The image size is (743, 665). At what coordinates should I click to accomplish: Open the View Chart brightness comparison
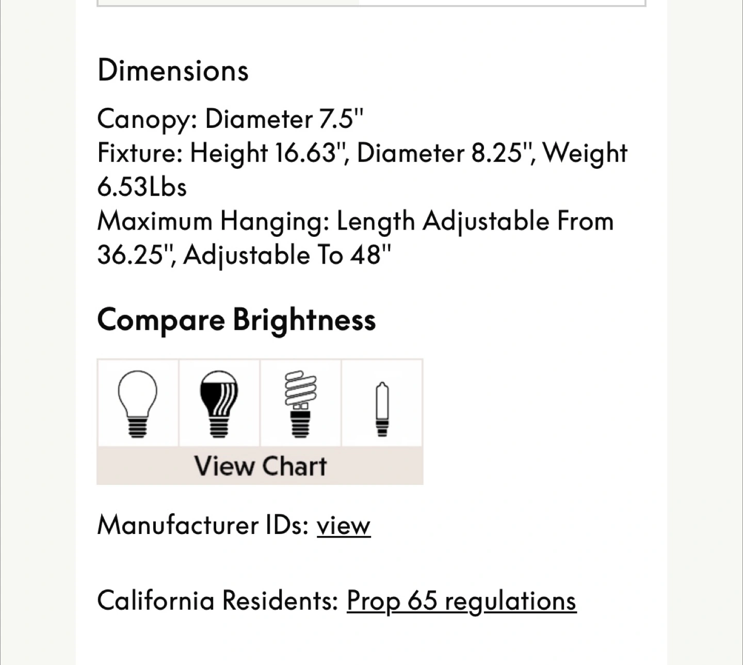coord(260,466)
